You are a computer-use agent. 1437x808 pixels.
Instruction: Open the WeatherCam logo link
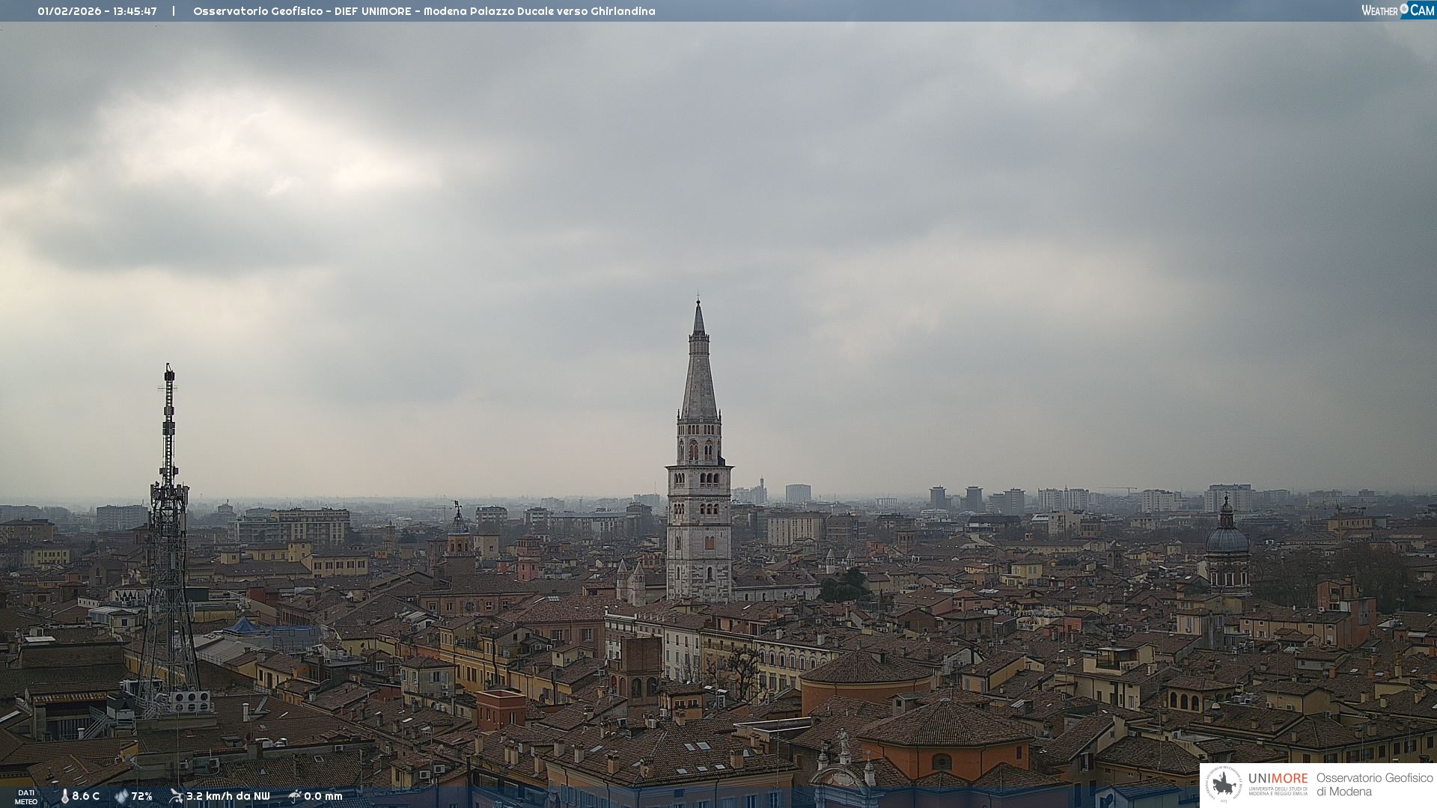1397,10
